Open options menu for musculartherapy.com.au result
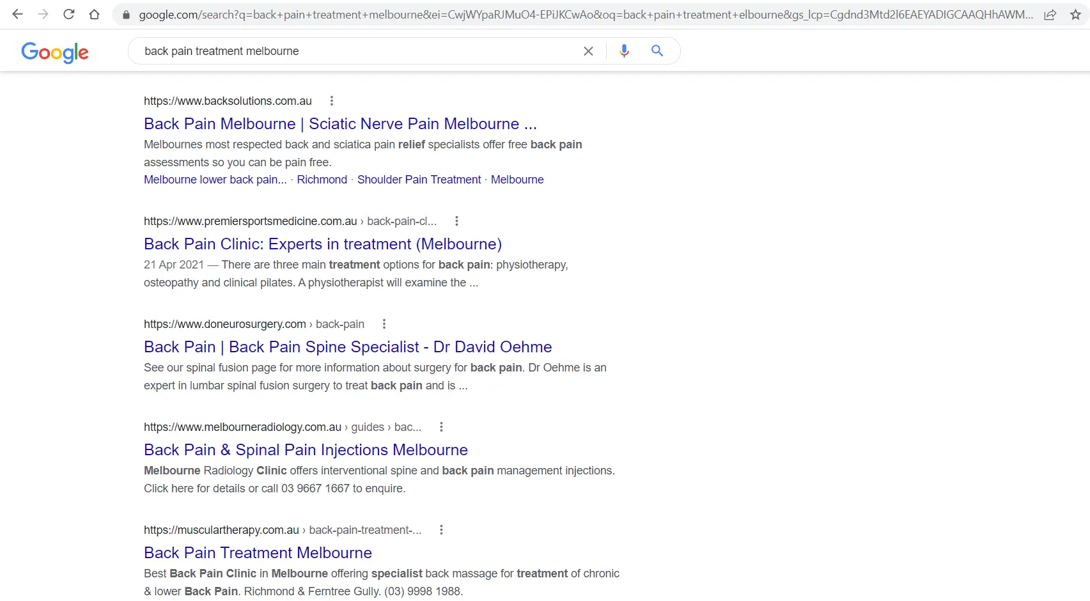This screenshot has width=1090, height=601. pos(441,530)
